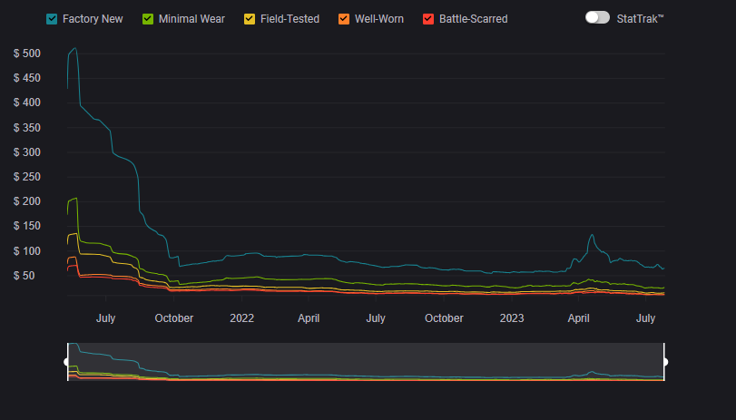
Task: Uncheck the Factory New checkbox
Action: (x=52, y=18)
